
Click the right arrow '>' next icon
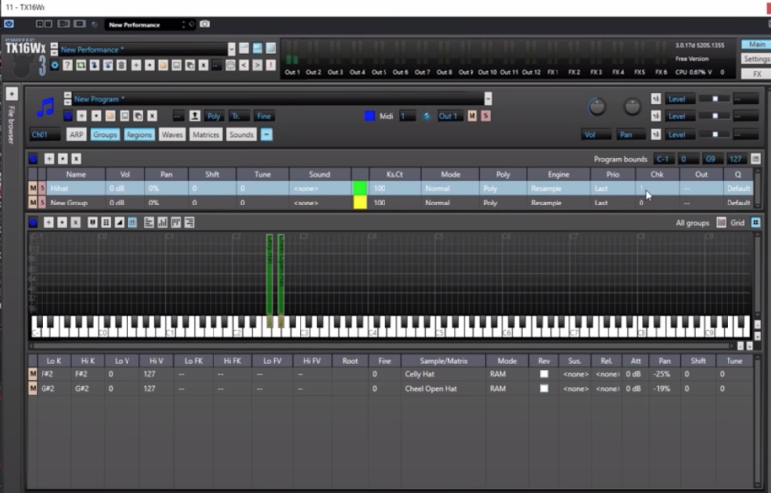click(257, 65)
